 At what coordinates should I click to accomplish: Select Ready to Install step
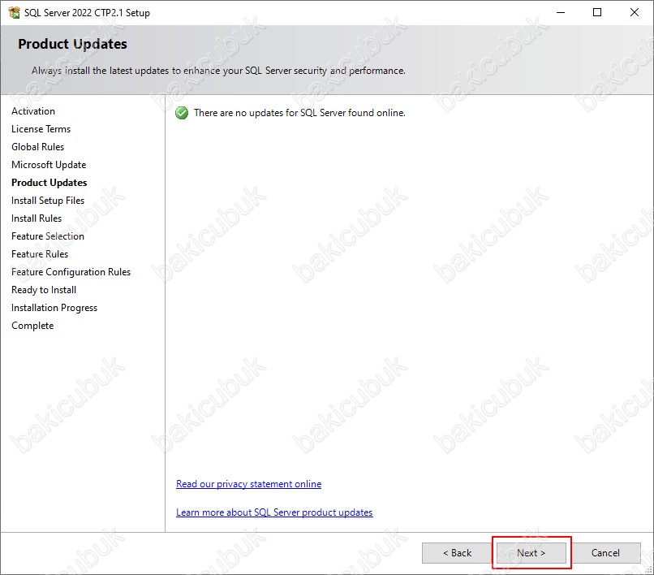(44, 290)
